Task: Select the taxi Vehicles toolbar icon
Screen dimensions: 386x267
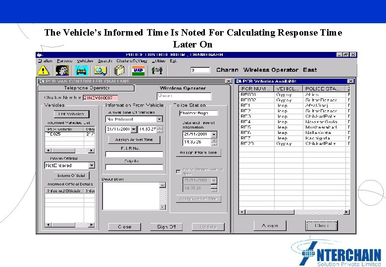Action: point(82,70)
